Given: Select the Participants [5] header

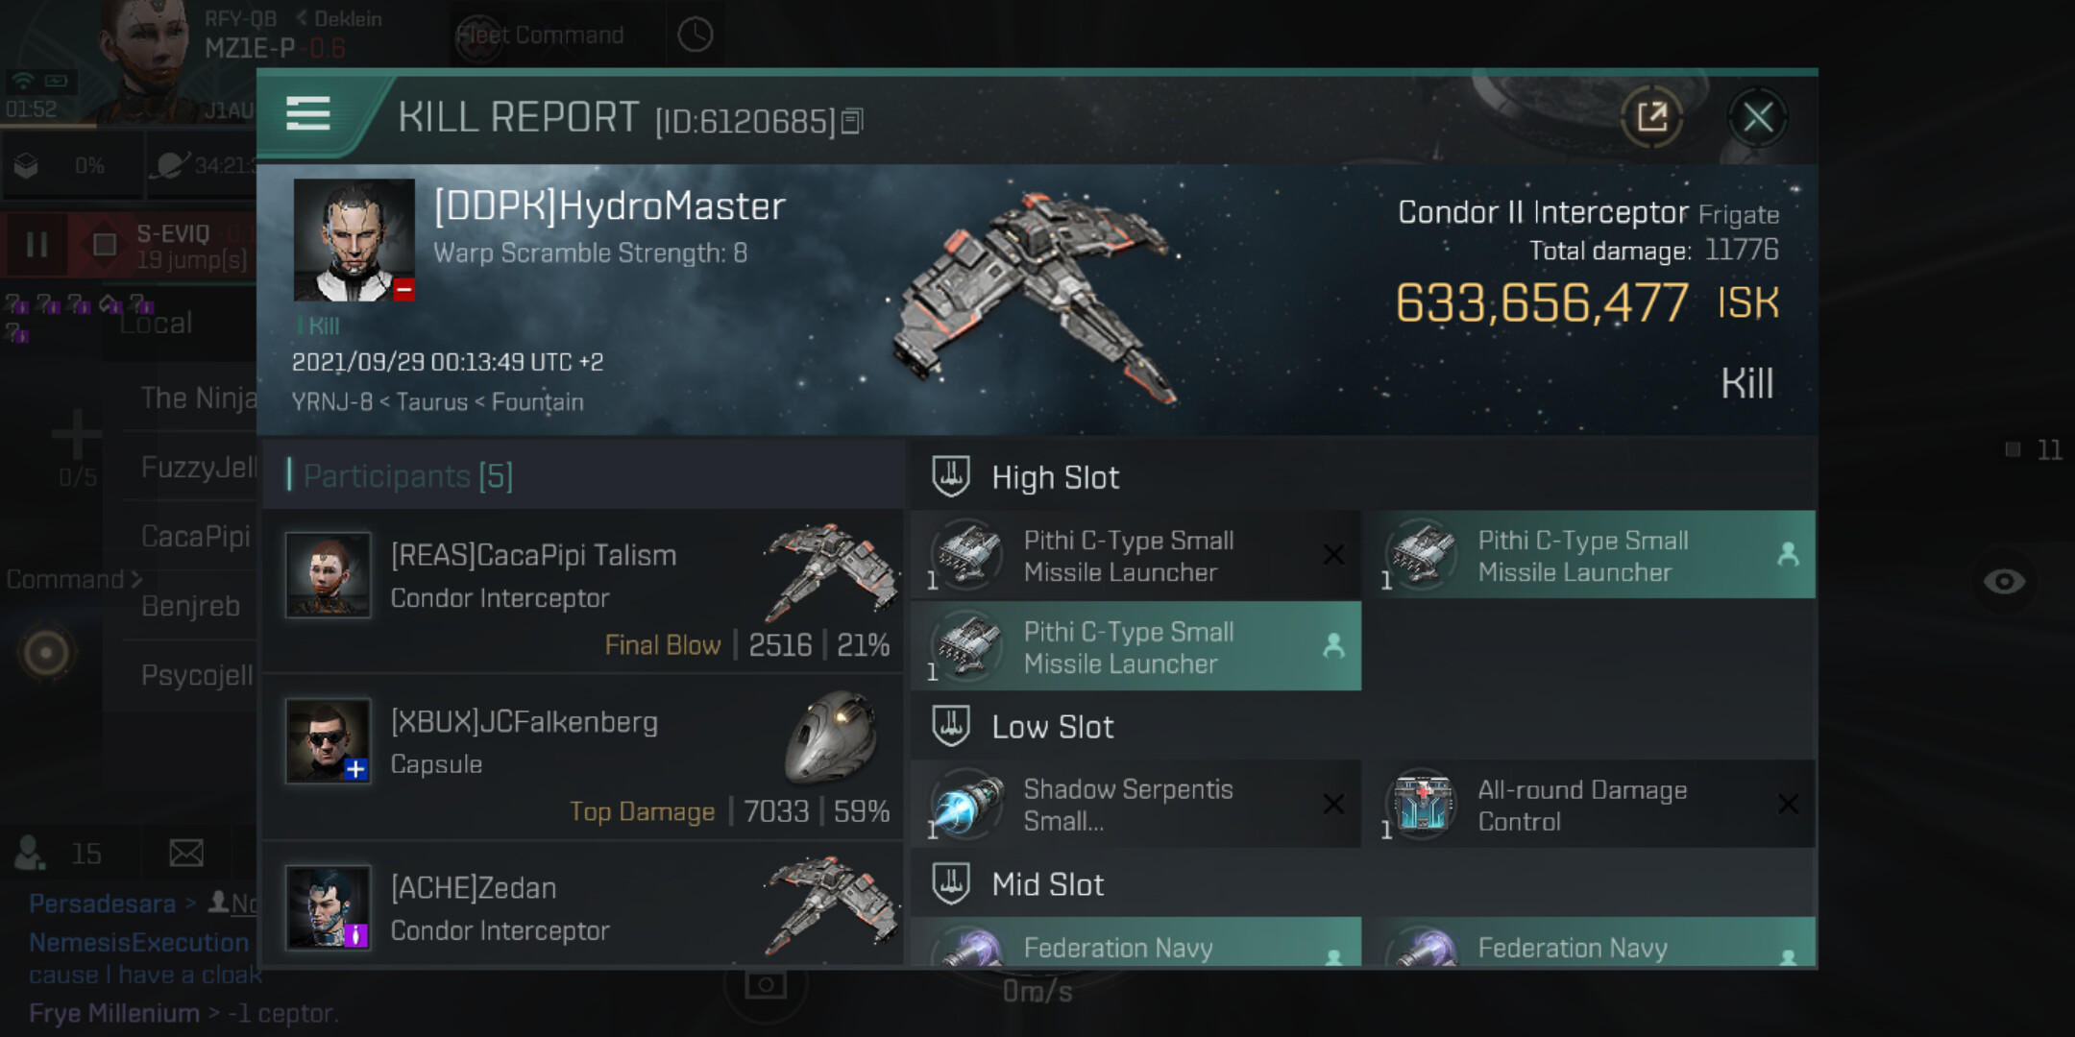Looking at the screenshot, I should coord(407,475).
